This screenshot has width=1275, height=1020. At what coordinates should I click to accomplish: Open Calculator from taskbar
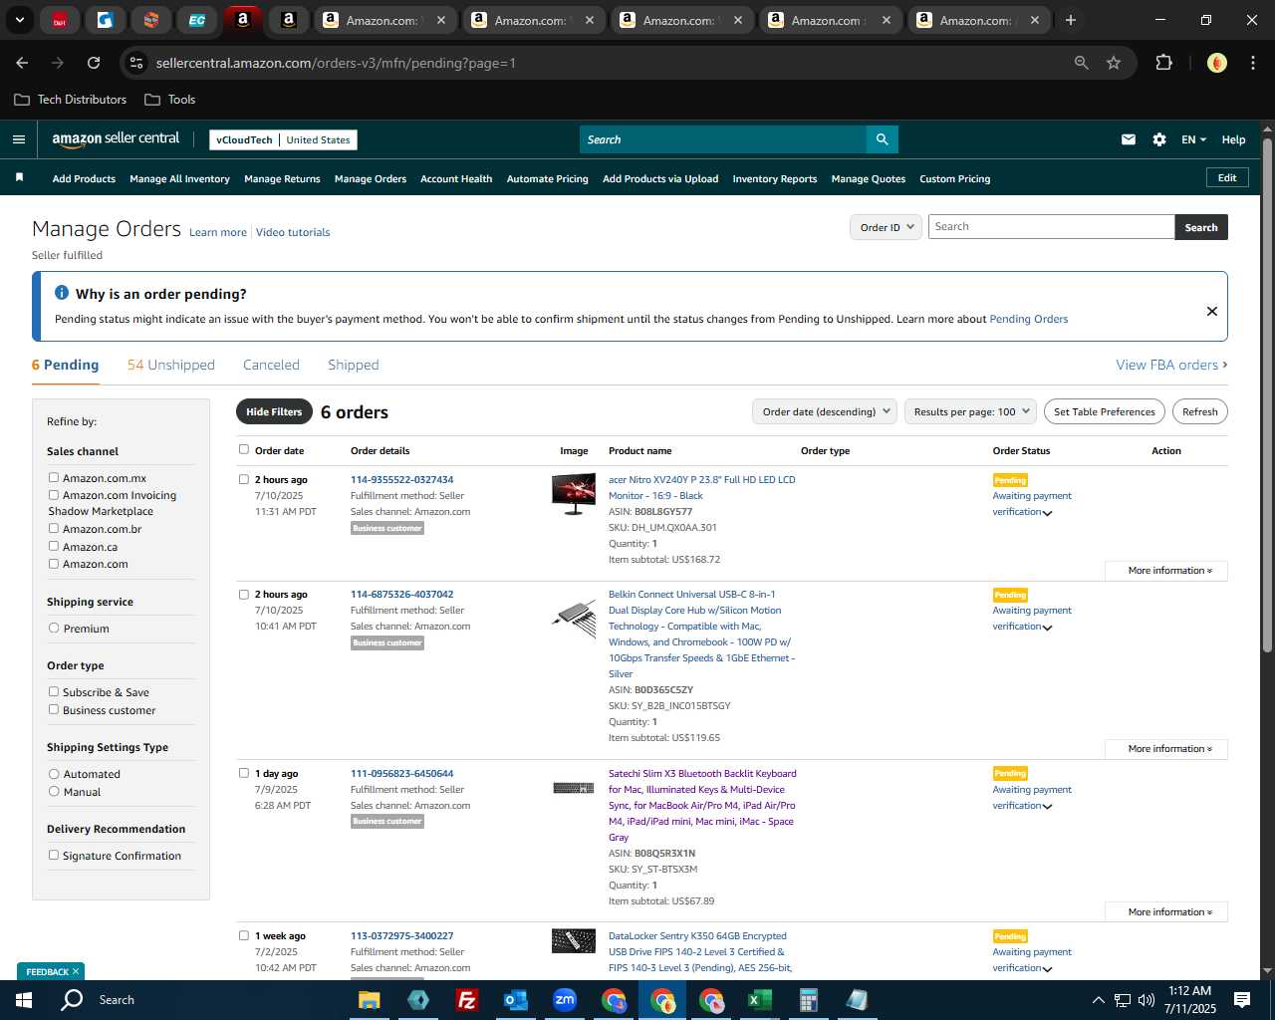click(x=808, y=1000)
